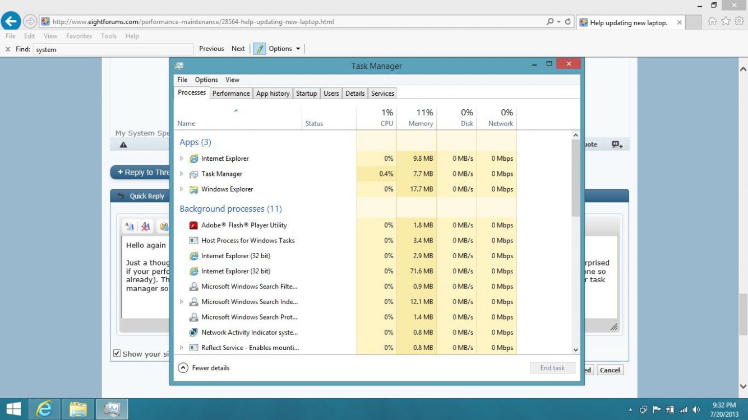Open the Task Manager View menu
Screen dimensions: 748x420
232,80
